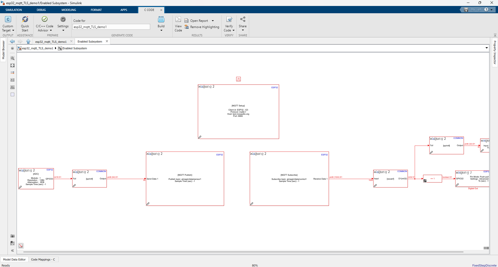The width and height of the screenshot is (498, 267).
Task: Click the horizontal canvas scrollbar
Action: pyautogui.click(x=243, y=252)
